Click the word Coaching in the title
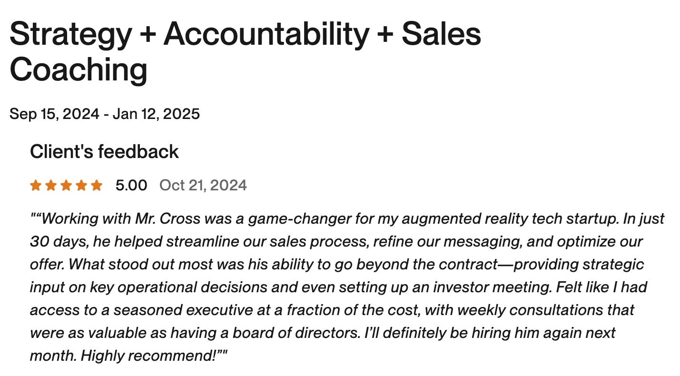This screenshot has width=680, height=376. tap(79, 70)
